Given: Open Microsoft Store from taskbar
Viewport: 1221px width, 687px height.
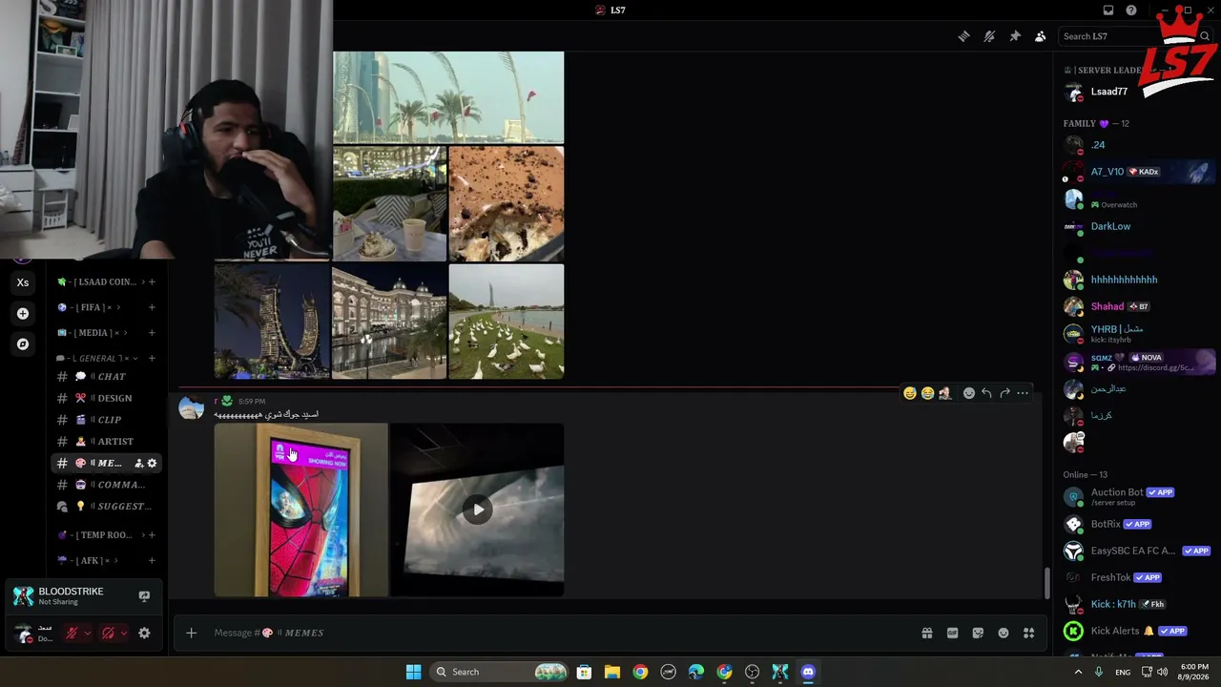Looking at the screenshot, I should point(584,672).
